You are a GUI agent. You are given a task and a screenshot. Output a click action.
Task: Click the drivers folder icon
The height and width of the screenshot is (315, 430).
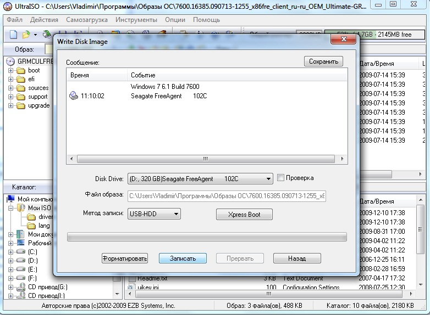31,217
